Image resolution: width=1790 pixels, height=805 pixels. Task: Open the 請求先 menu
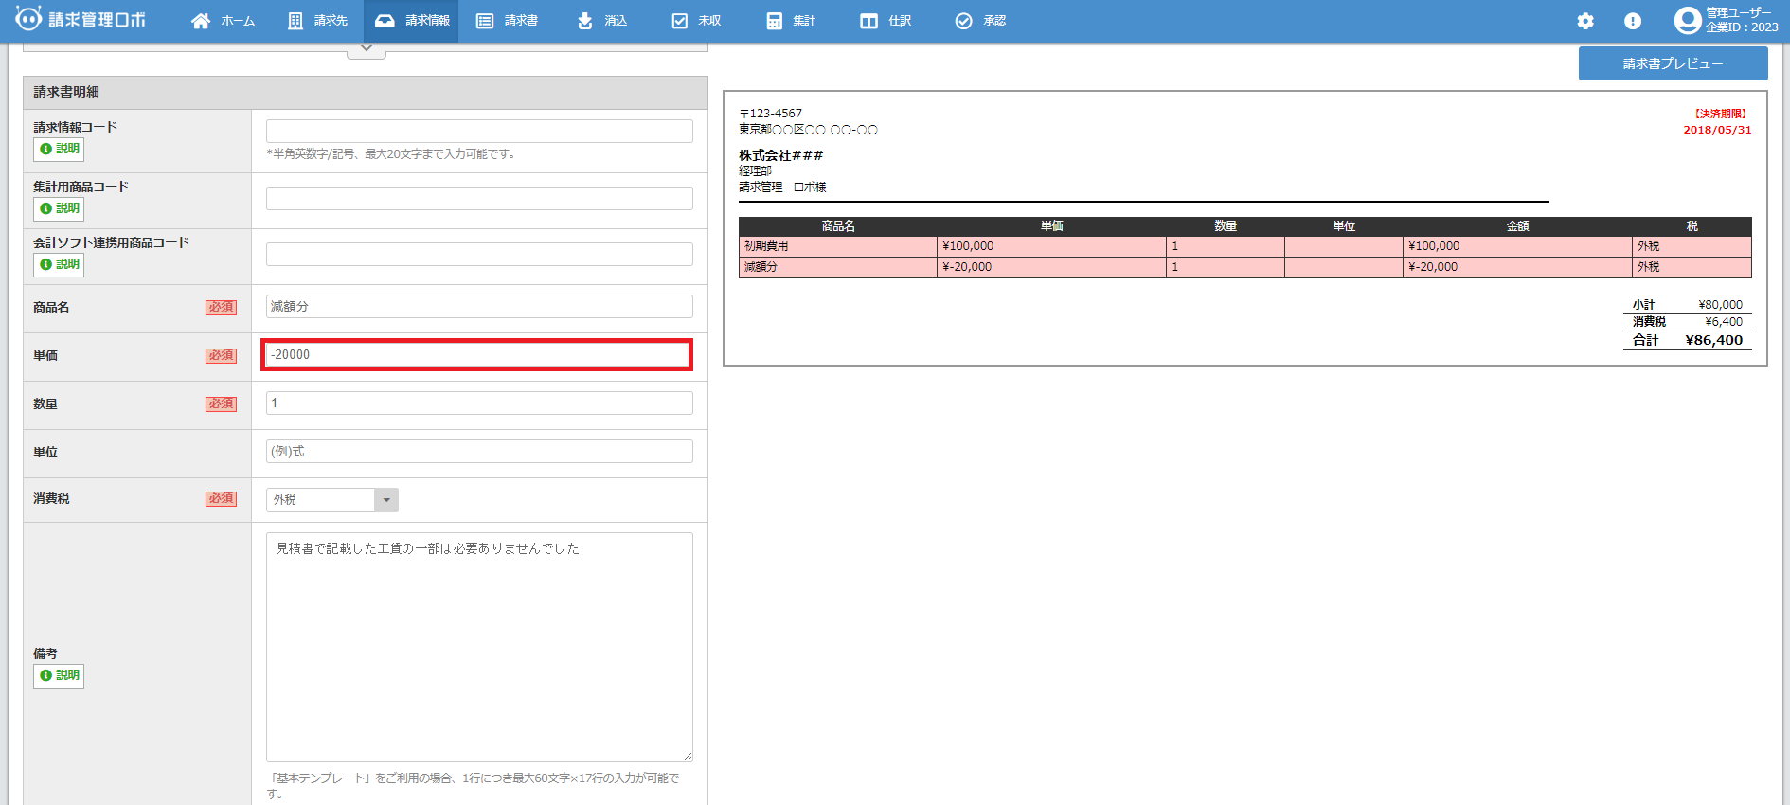pos(317,21)
